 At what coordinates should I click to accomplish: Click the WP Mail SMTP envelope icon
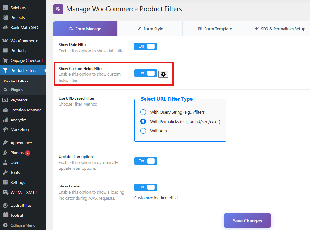tap(5, 192)
